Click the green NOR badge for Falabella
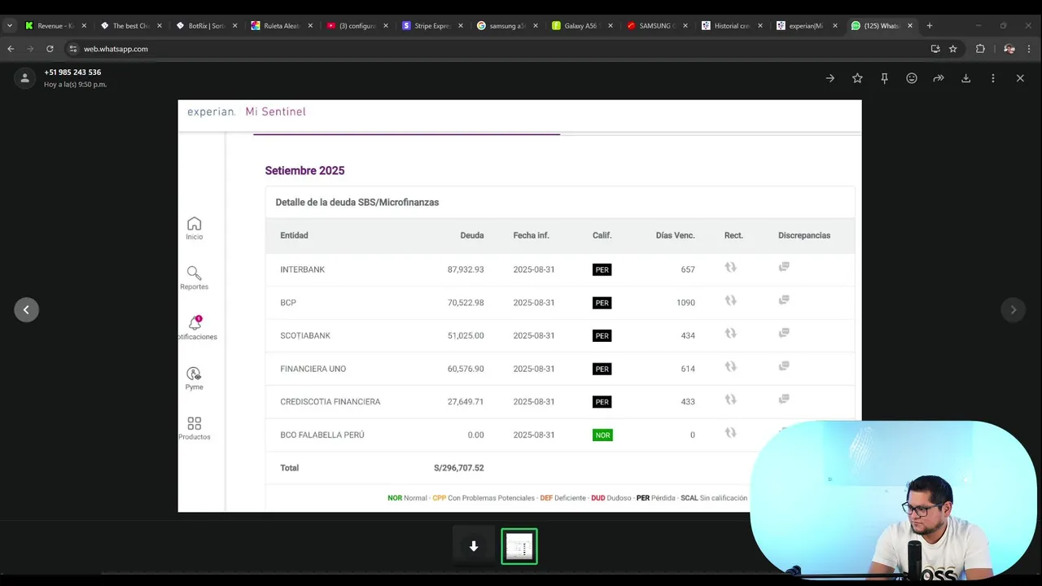 click(602, 435)
